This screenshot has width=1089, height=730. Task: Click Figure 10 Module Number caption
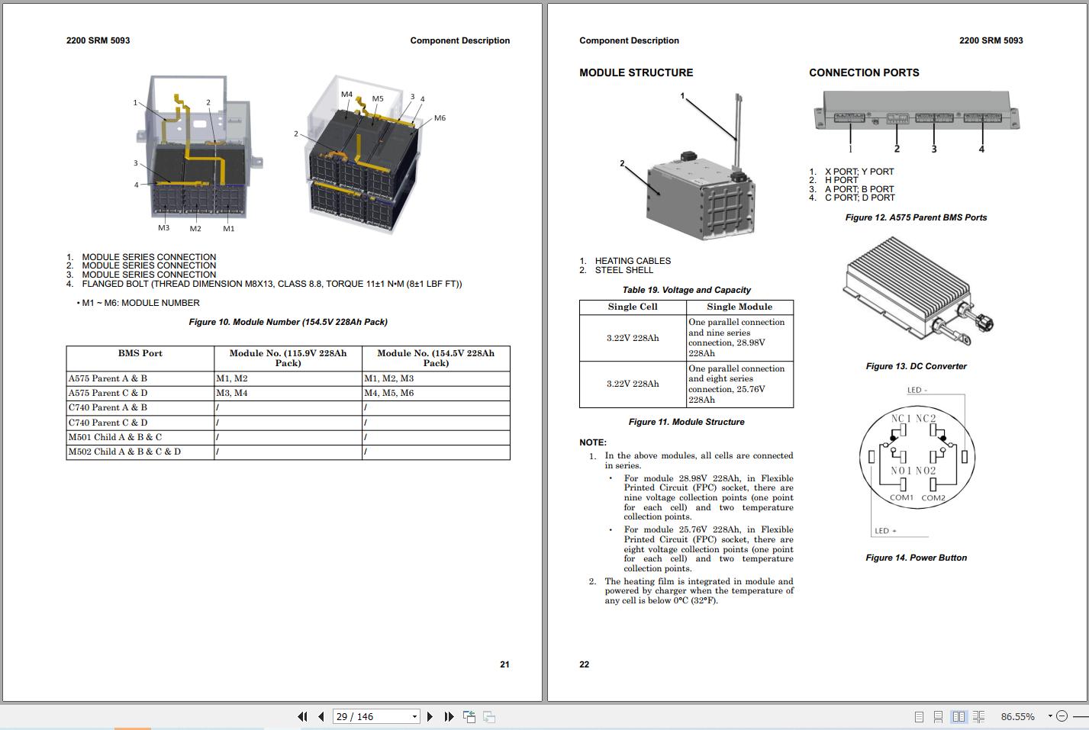tap(288, 322)
